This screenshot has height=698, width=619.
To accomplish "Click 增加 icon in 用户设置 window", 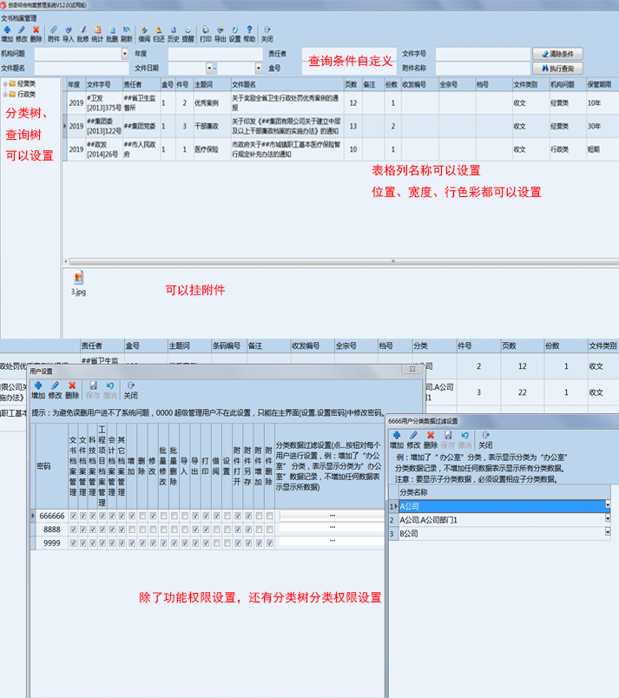I will (x=38, y=385).
